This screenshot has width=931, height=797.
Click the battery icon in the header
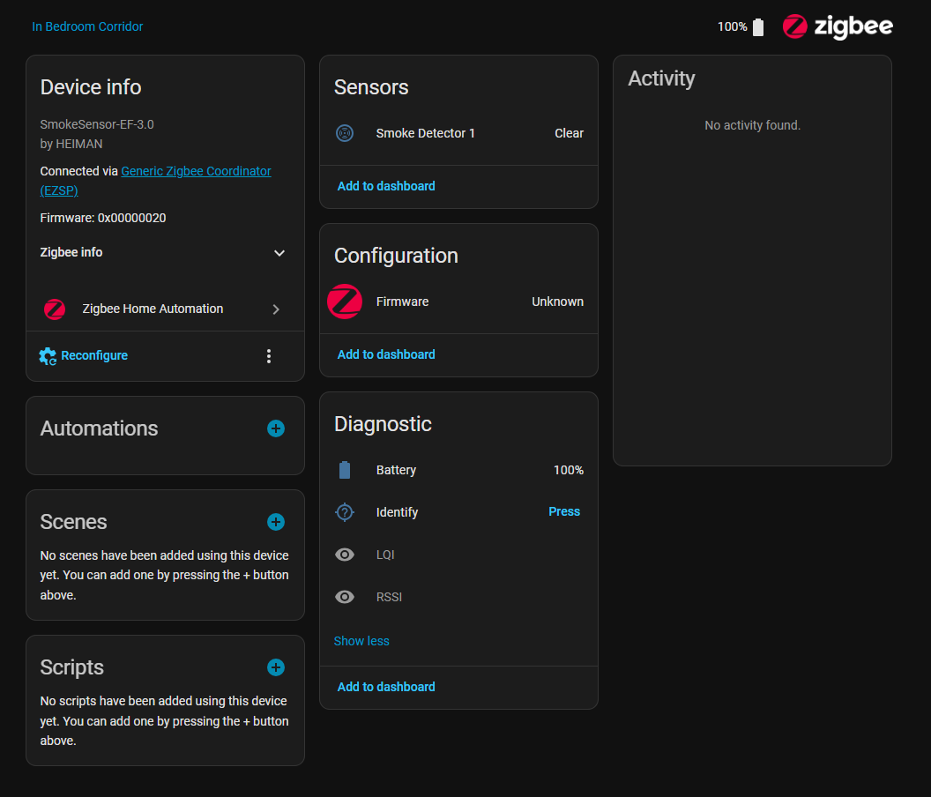758,27
